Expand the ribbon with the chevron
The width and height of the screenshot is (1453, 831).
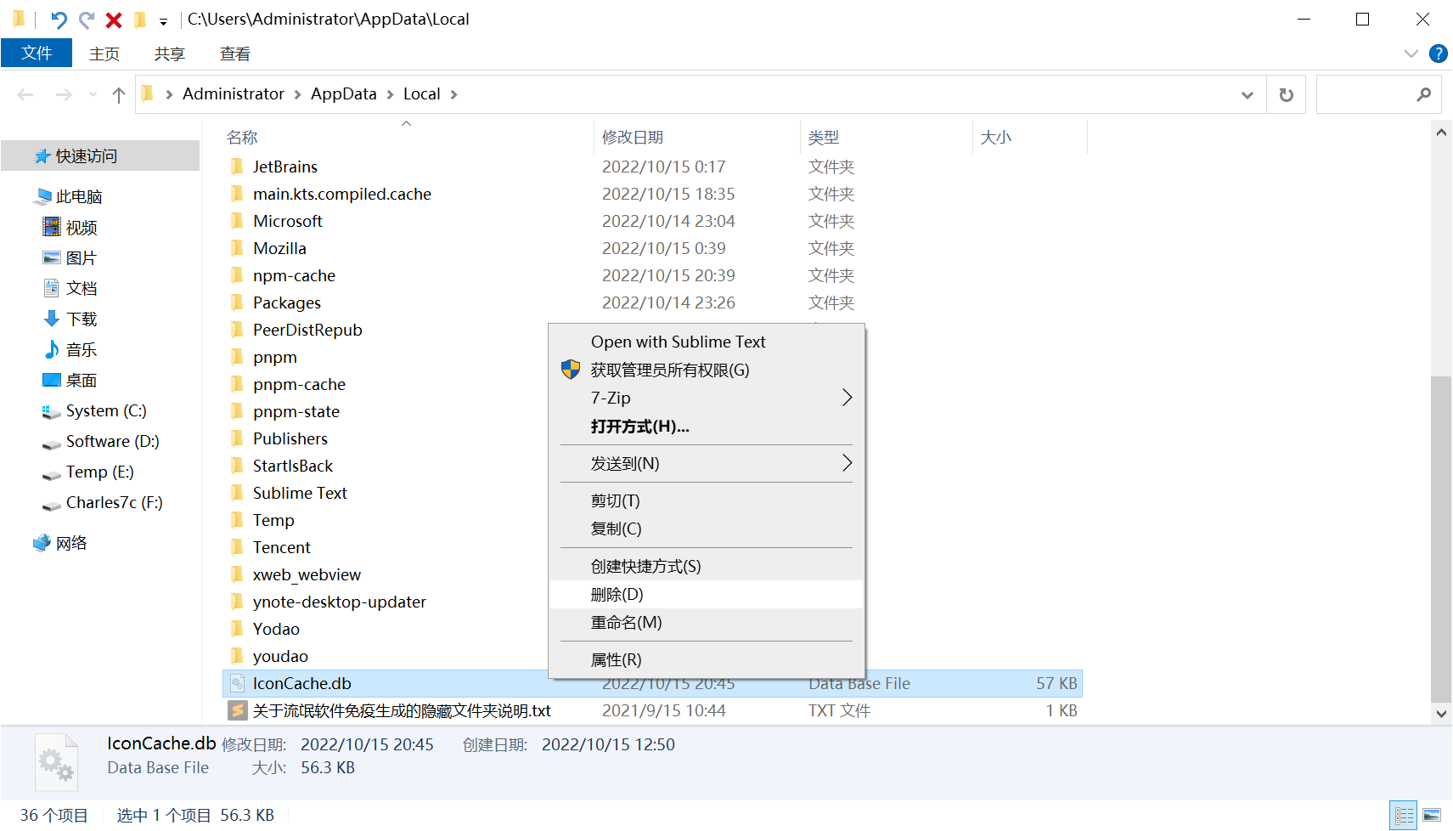tap(1411, 54)
